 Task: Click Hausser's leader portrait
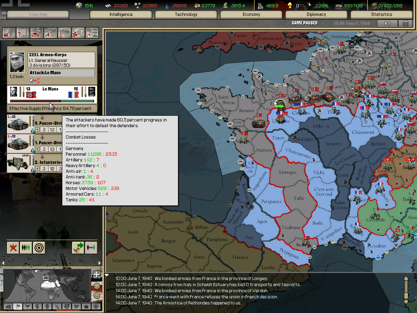(17, 62)
